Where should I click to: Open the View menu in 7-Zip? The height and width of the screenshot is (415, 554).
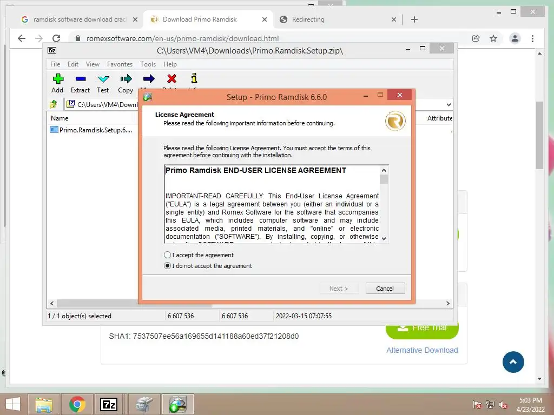tap(93, 64)
